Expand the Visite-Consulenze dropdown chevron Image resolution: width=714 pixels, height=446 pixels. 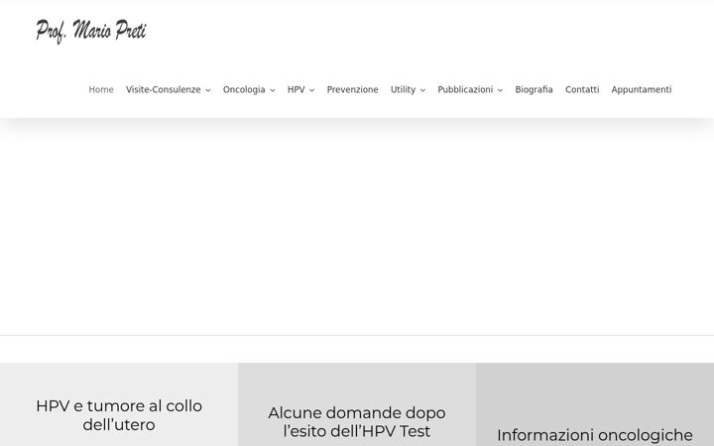[x=208, y=90]
